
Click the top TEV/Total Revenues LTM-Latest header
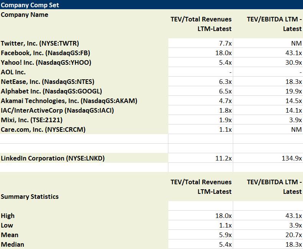point(201,24)
